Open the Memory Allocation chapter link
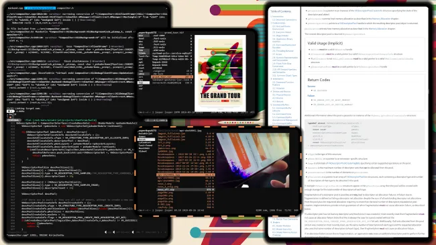436x245 pixels. pos(381,19)
